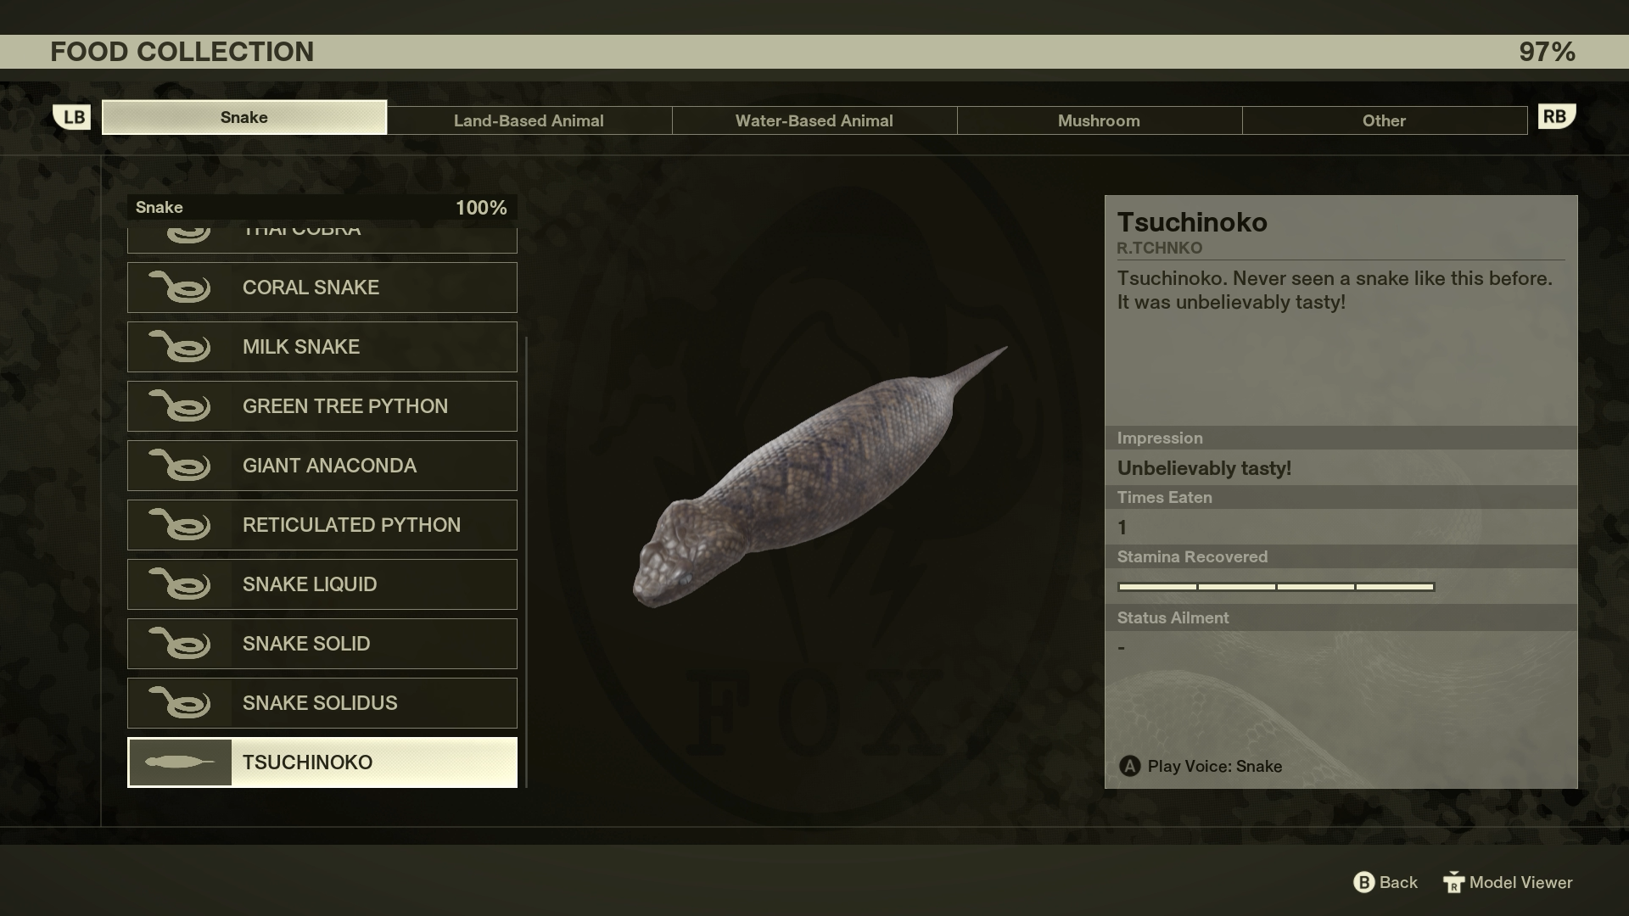Click the Model Viewer stick icon
1629x916 pixels.
1453,883
